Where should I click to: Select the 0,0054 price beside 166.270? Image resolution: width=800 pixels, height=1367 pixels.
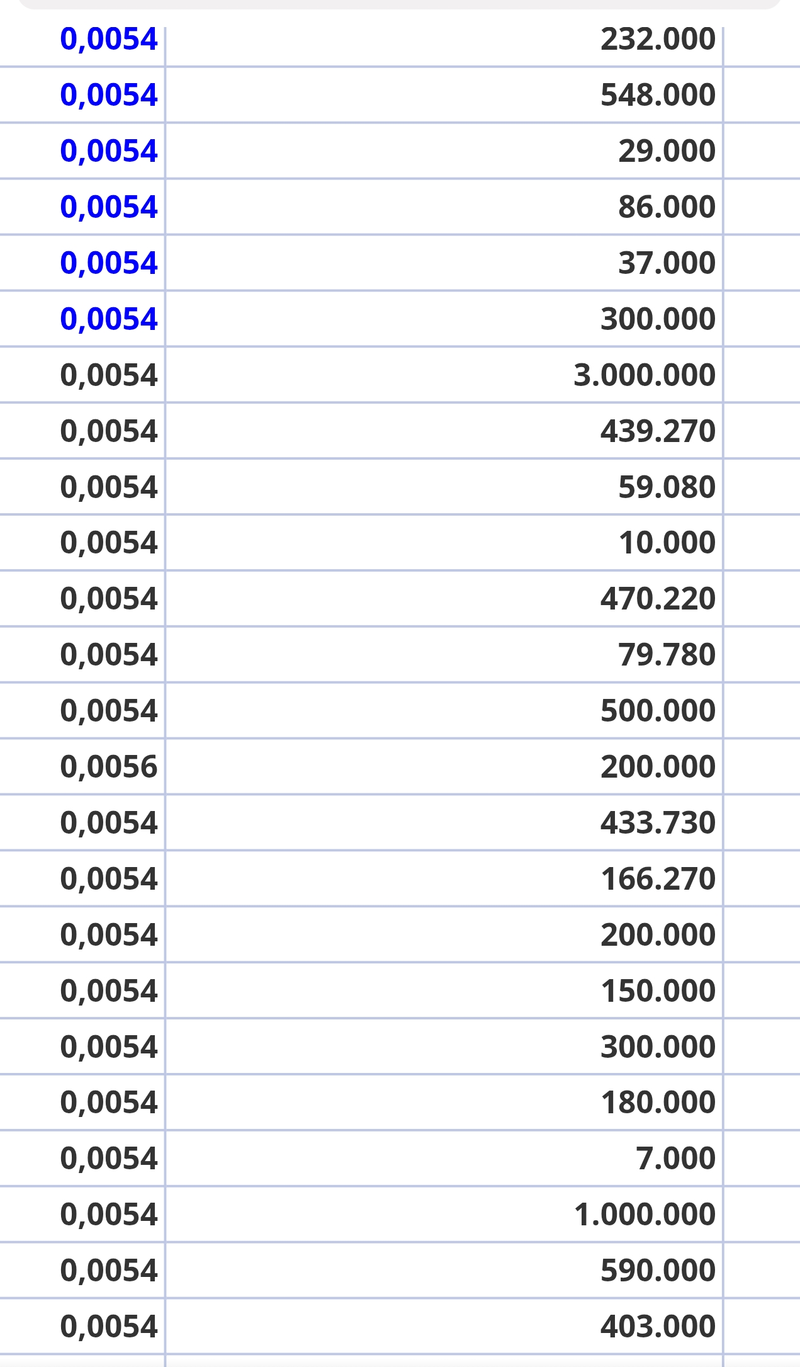(108, 879)
